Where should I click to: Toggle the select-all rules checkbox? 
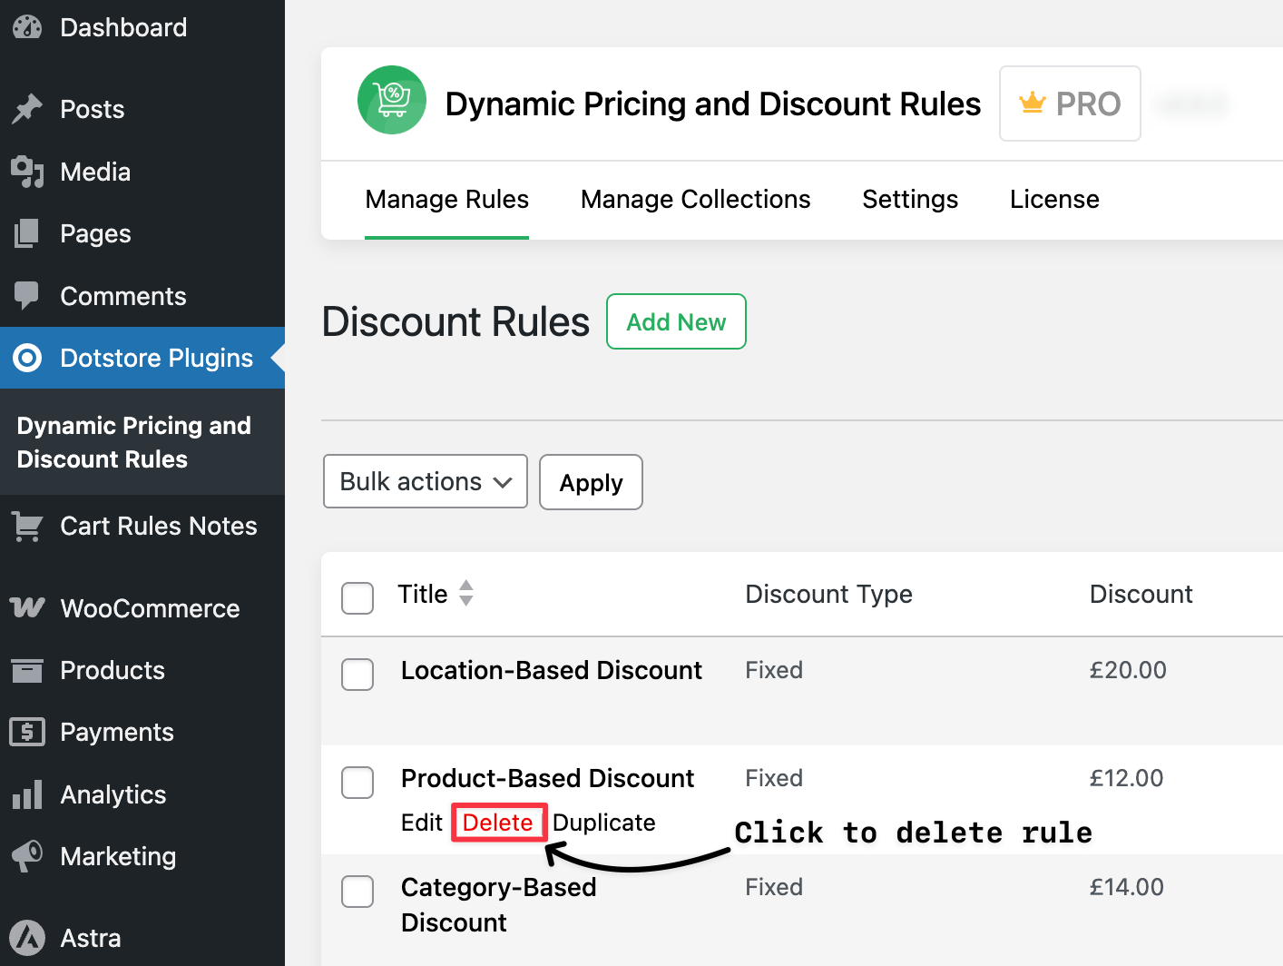(x=357, y=598)
